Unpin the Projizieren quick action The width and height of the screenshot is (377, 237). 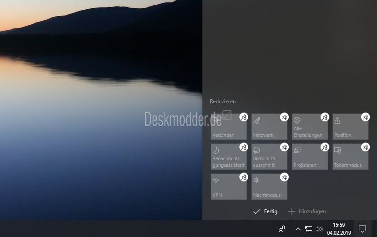click(325, 147)
